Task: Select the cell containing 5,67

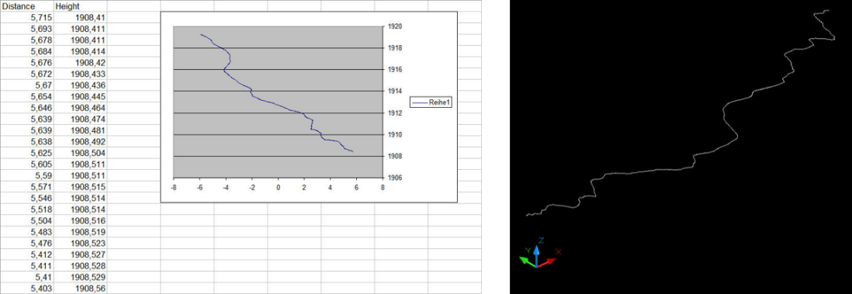Action: click(x=27, y=85)
